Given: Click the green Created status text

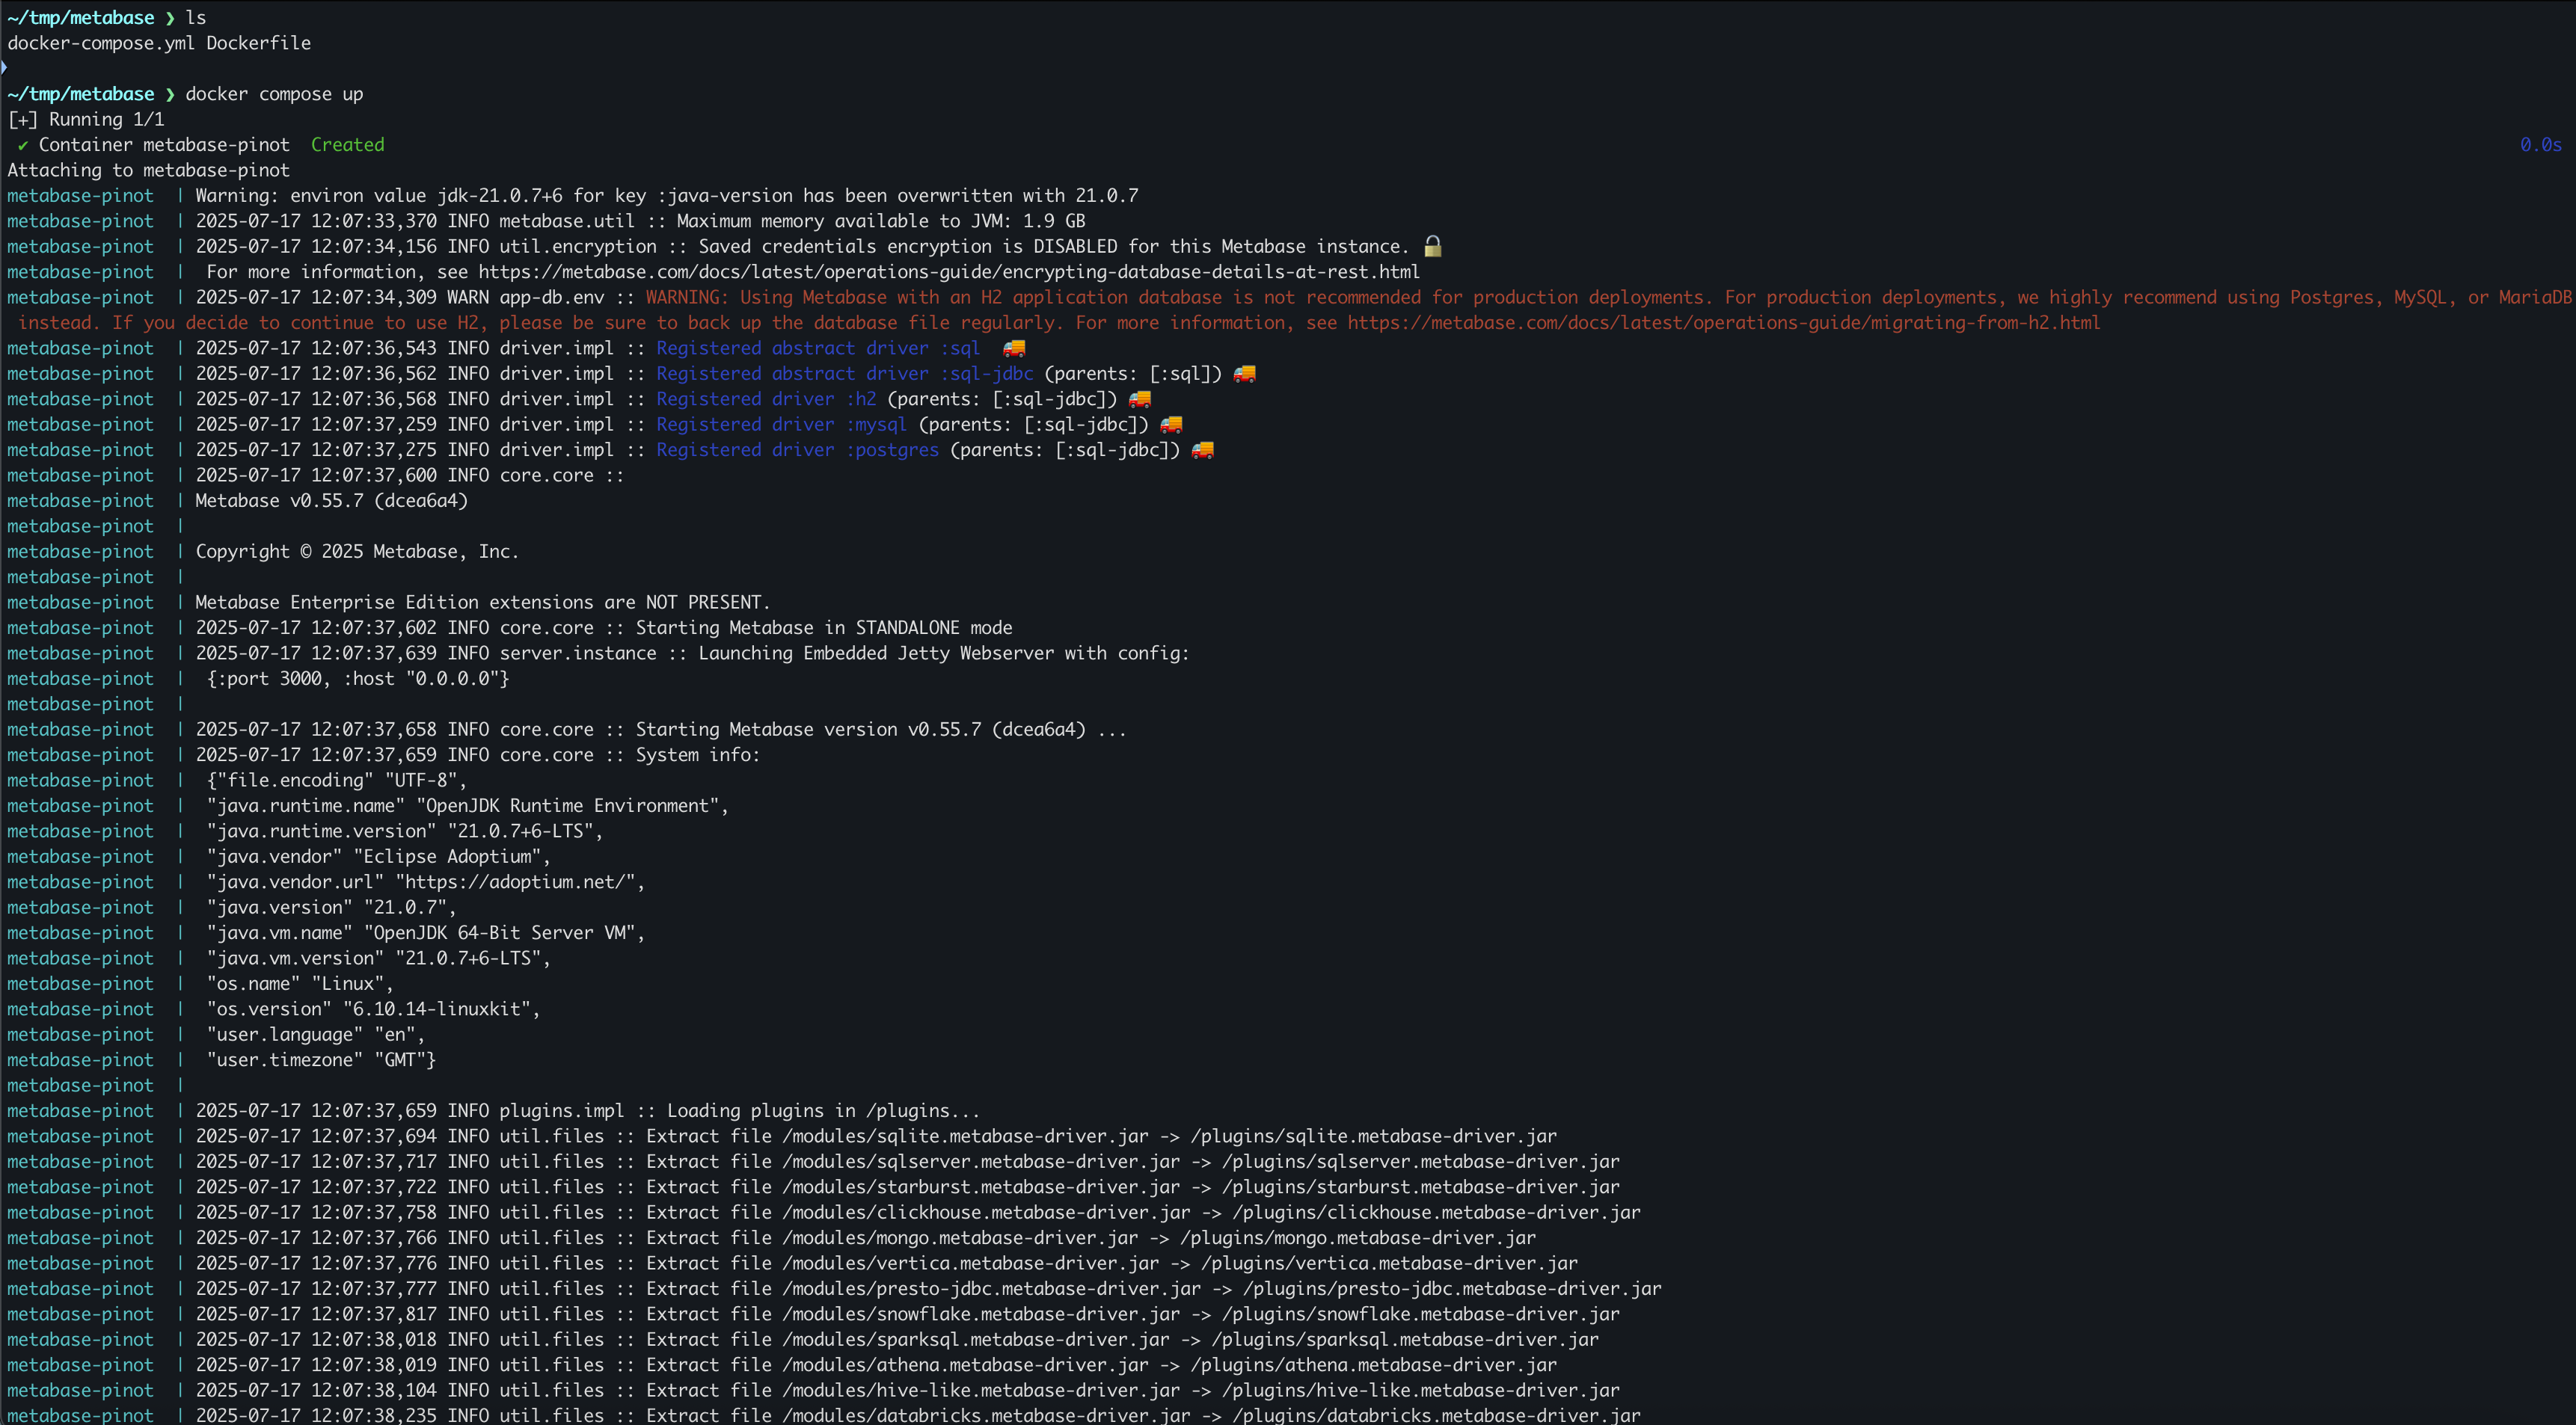Looking at the screenshot, I should (x=347, y=145).
